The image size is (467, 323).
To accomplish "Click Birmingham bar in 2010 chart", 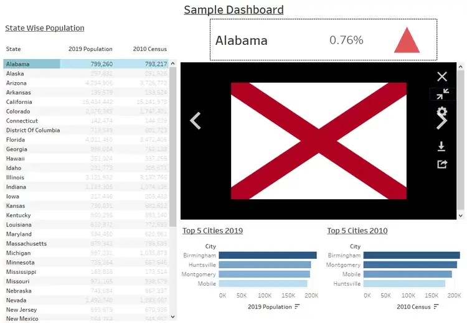I will coord(412,255).
